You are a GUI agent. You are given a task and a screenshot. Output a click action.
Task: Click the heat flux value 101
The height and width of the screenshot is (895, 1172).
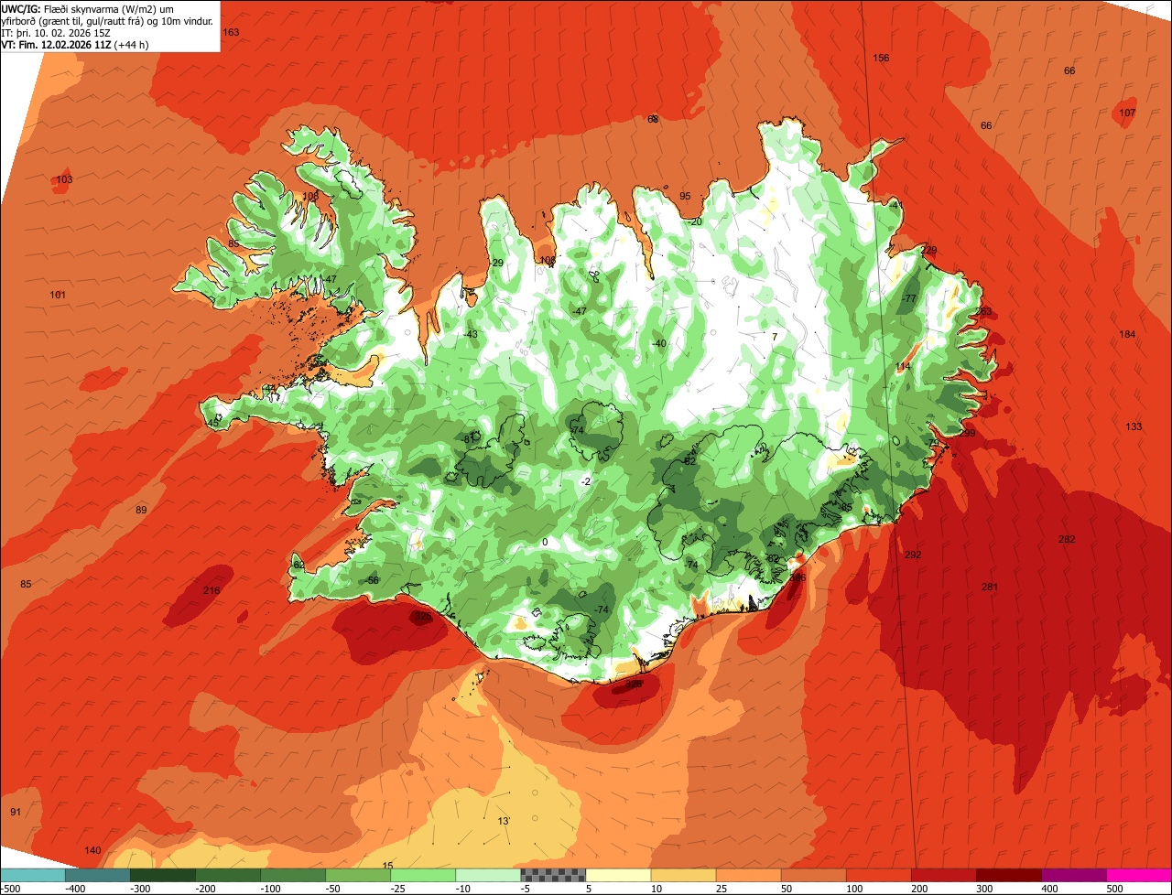[58, 295]
